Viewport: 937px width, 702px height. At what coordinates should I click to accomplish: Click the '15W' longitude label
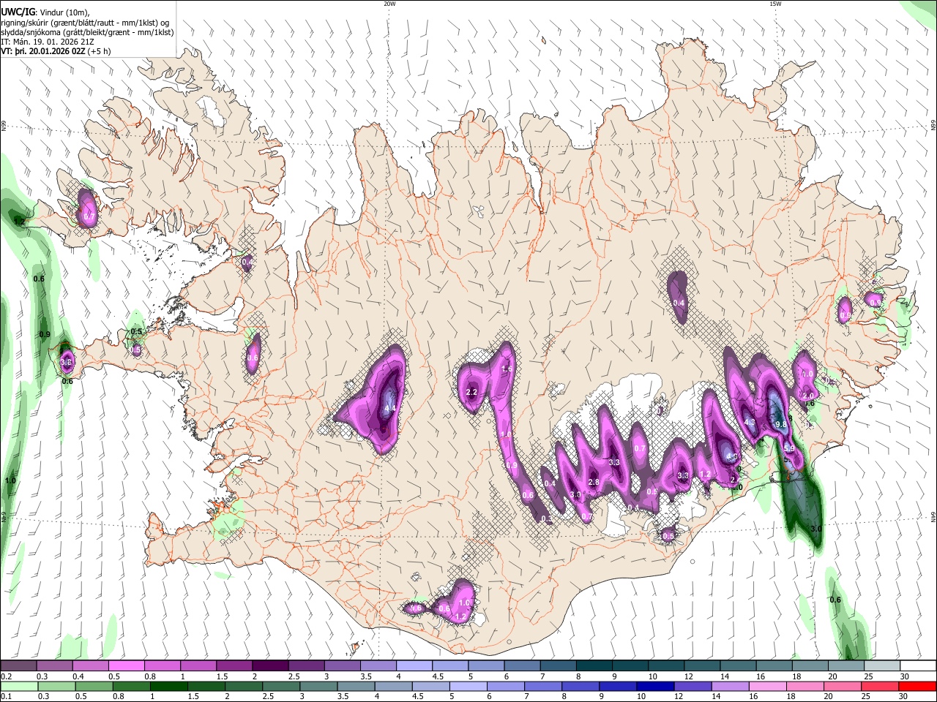(x=775, y=4)
